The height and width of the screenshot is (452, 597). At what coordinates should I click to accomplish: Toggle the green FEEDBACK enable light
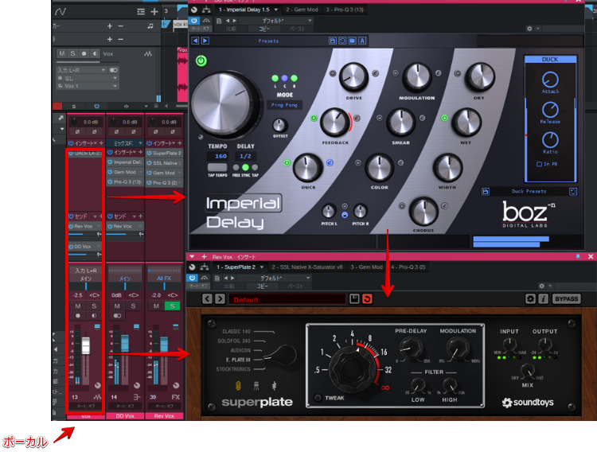click(314, 118)
